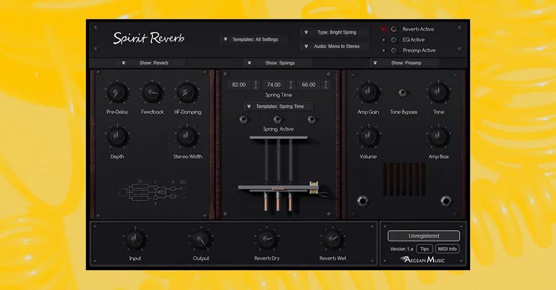Open the MIDI Info button
556x290 pixels.
pyautogui.click(x=447, y=249)
